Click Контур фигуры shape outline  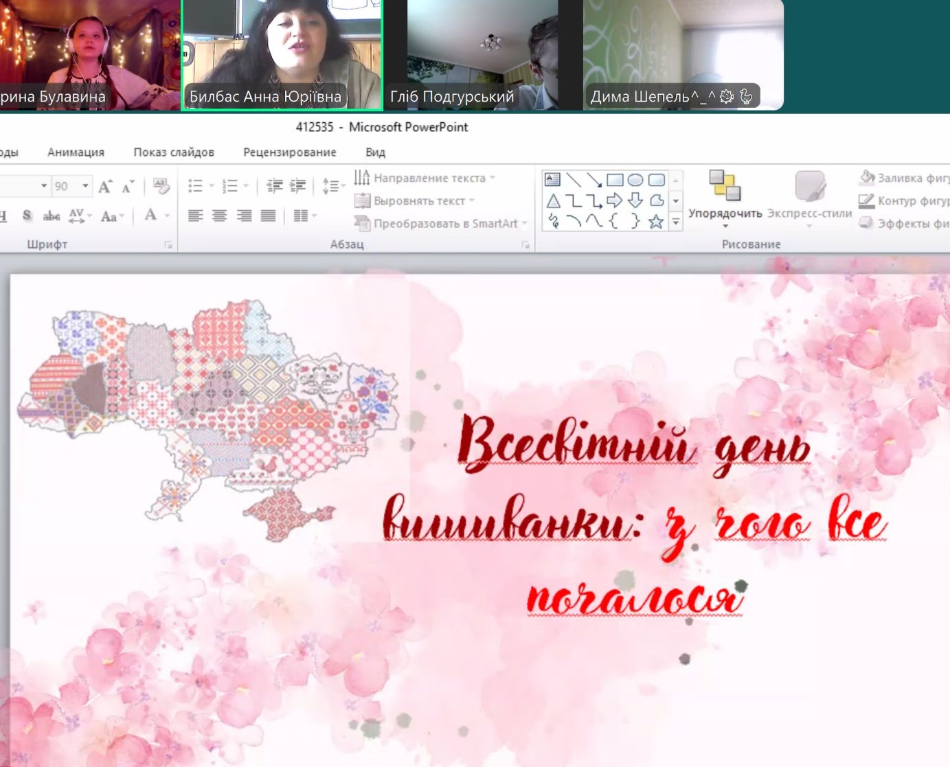(904, 201)
